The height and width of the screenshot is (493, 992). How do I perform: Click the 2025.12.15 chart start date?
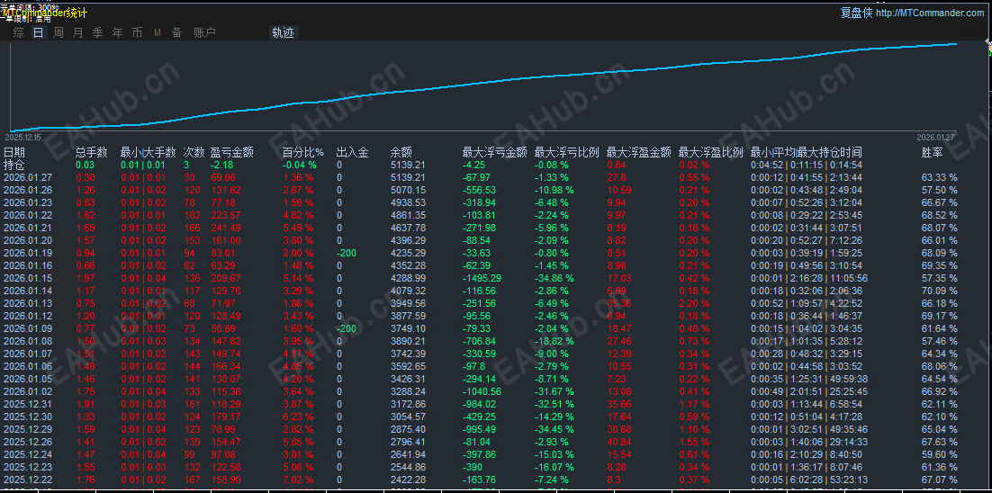[23, 137]
